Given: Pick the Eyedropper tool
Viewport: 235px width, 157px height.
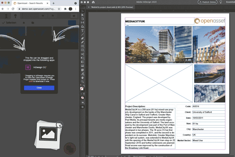Looking at the screenshot, I should click(83, 74).
